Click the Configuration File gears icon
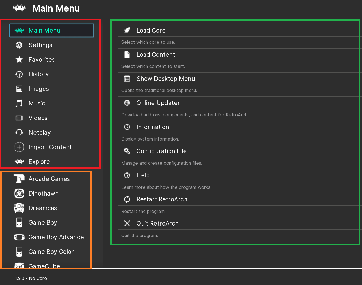 click(127, 151)
